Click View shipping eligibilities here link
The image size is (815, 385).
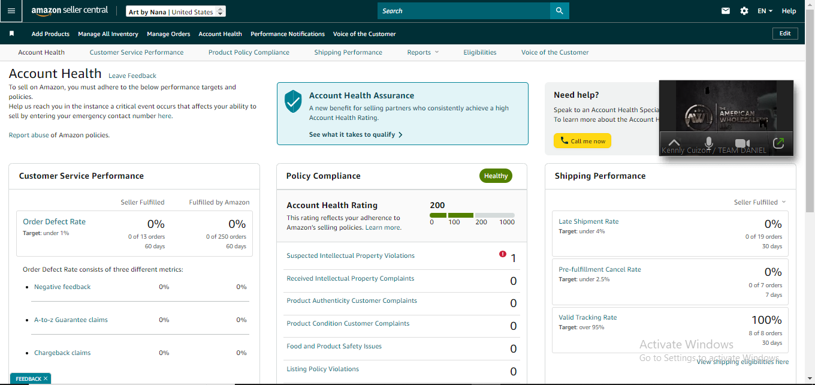(742, 362)
